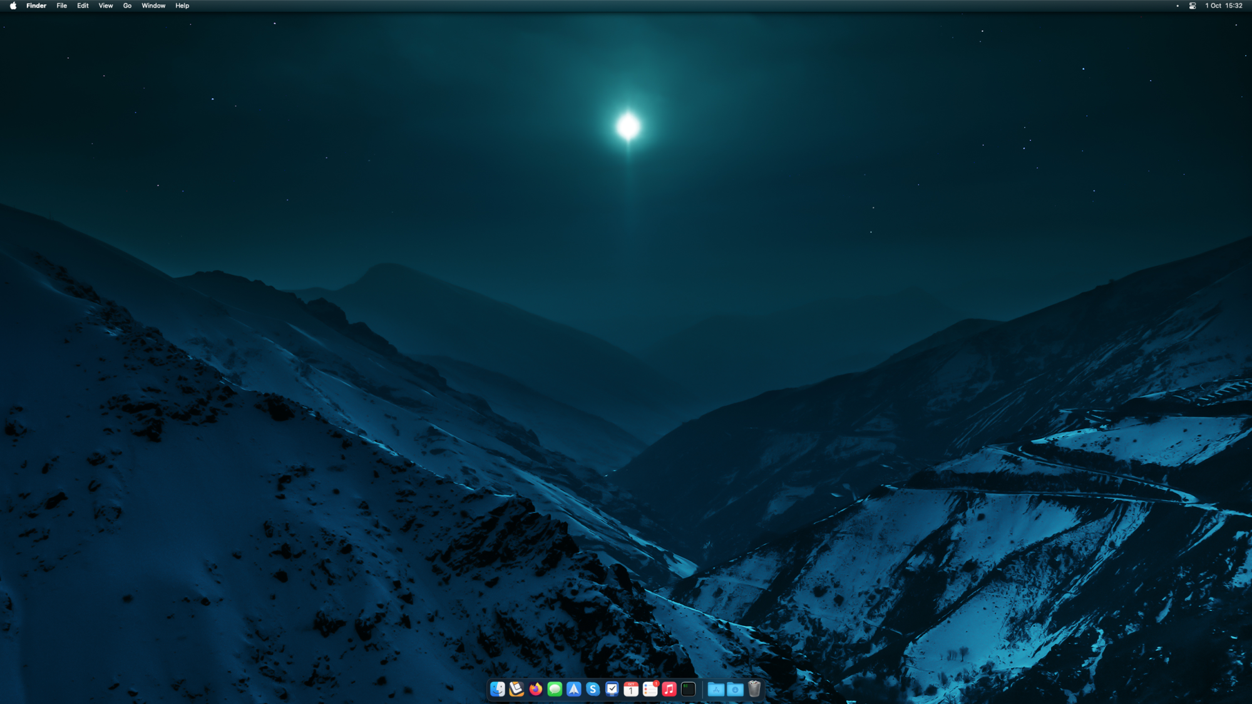Image resolution: width=1252 pixels, height=704 pixels.
Task: Open the Things checkbox task app
Action: (x=612, y=689)
